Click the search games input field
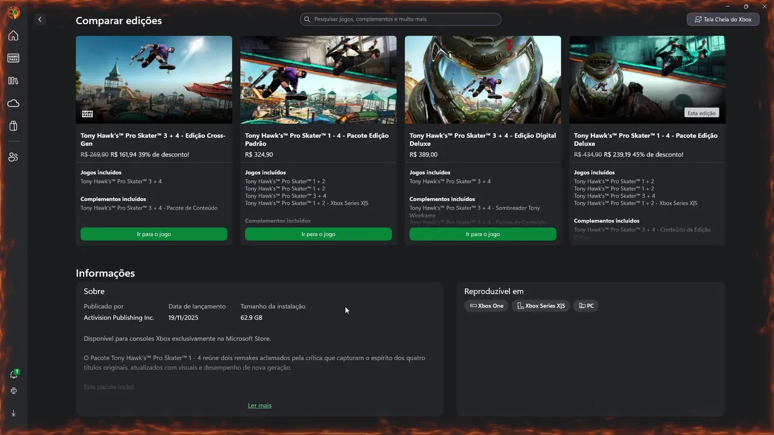This screenshot has width=774, height=435. click(x=400, y=19)
